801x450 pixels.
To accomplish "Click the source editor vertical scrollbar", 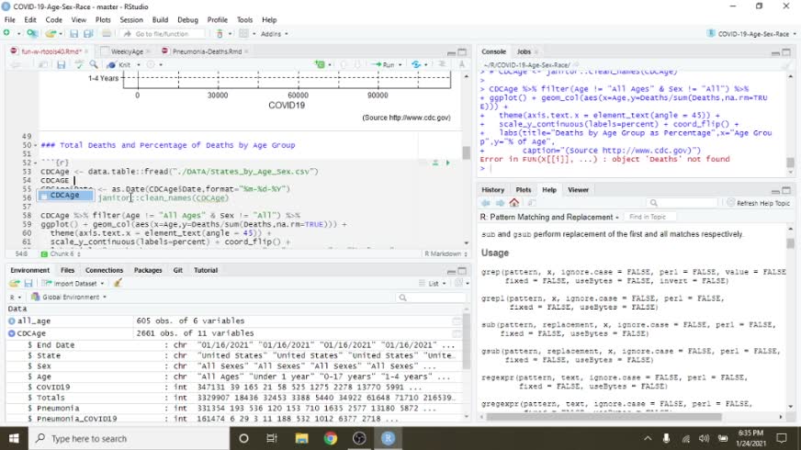I will click(x=467, y=152).
